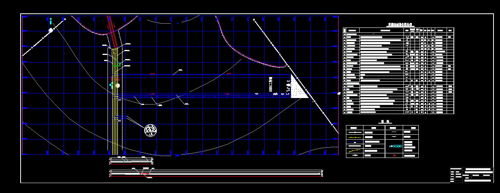Select the short profile section strip
The height and width of the screenshot is (193, 500).
click(131, 161)
